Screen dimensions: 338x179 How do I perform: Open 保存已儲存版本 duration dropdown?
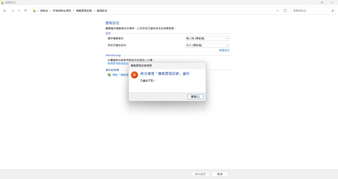coord(207,46)
